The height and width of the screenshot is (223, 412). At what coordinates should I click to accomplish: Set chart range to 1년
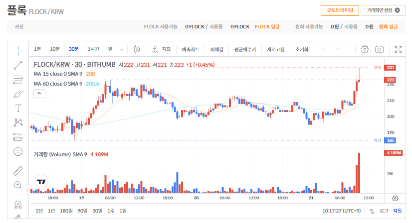pyautogui.click(x=51, y=211)
